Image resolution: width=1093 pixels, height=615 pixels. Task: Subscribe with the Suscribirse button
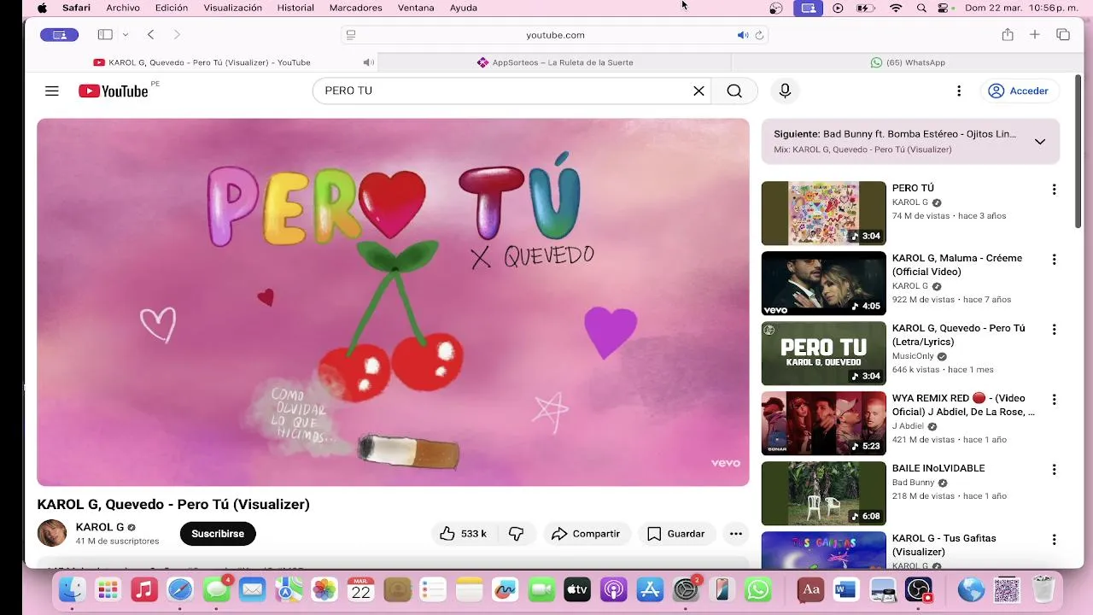point(218,534)
